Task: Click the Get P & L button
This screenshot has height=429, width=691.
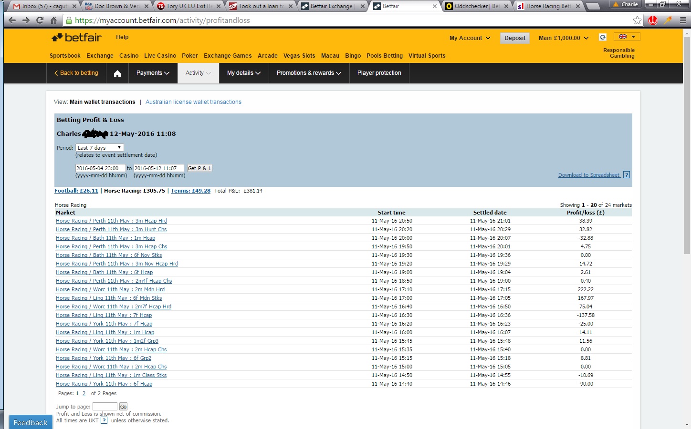Action: 199,168
